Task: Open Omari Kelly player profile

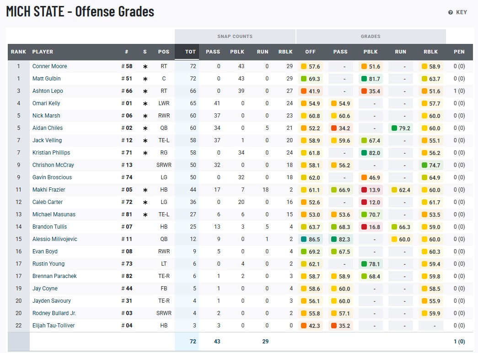Action: [x=46, y=103]
